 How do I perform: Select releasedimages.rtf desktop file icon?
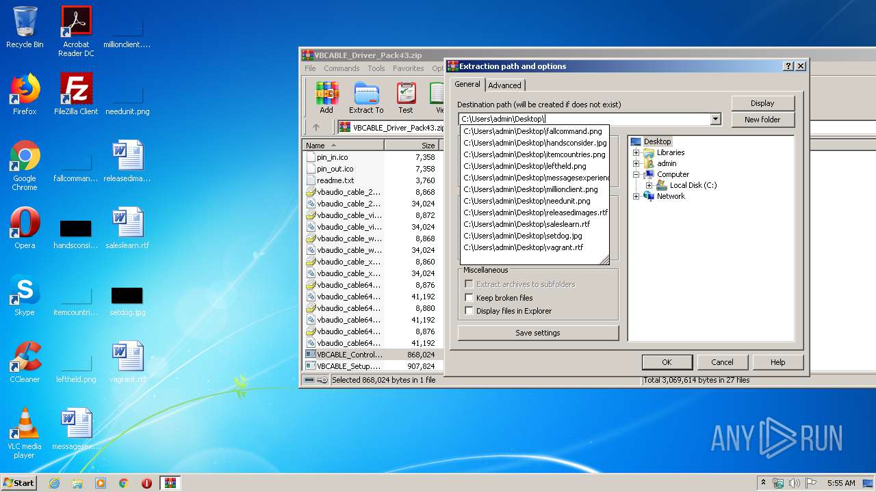pos(127,161)
